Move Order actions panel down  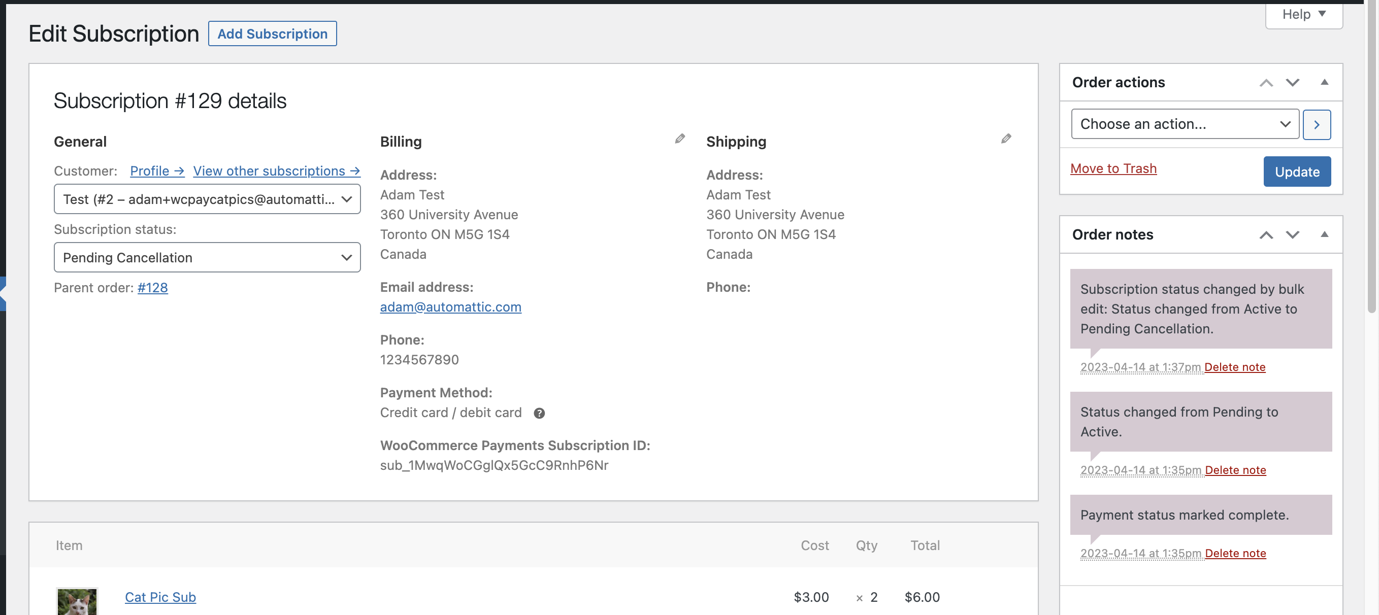tap(1292, 82)
